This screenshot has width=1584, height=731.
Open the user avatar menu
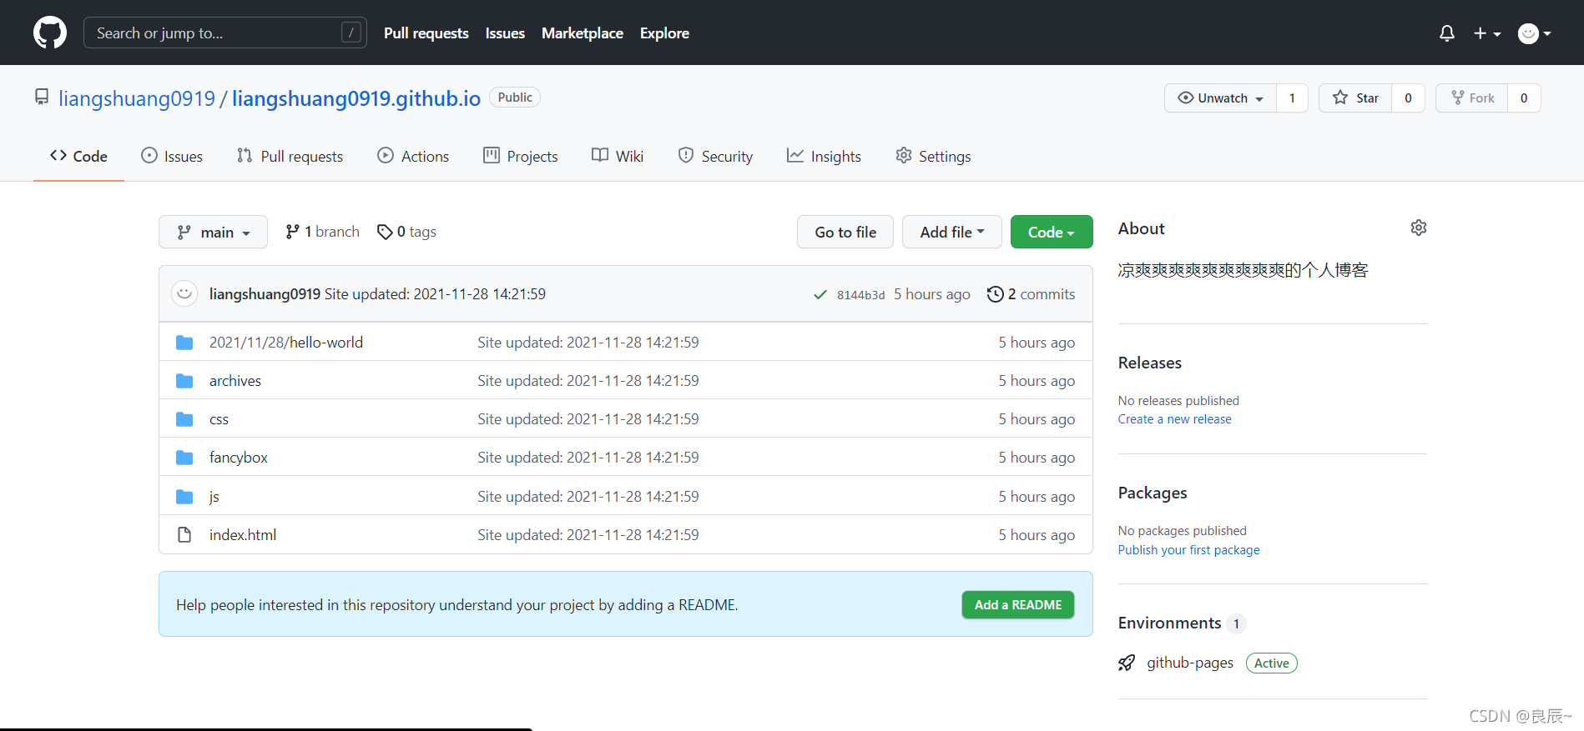[x=1534, y=33]
